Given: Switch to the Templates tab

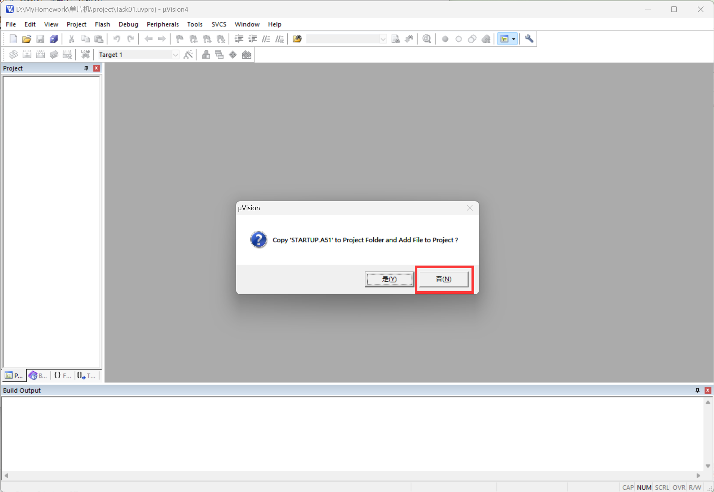Looking at the screenshot, I should (86, 375).
